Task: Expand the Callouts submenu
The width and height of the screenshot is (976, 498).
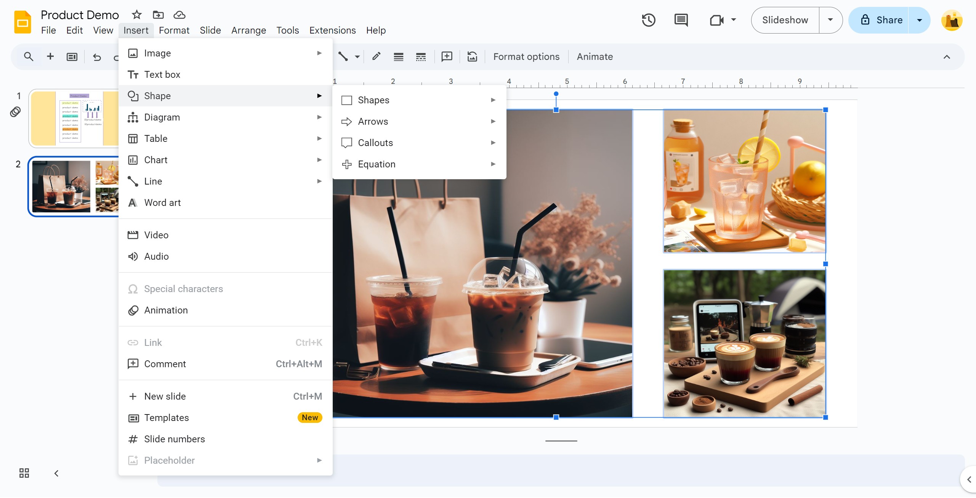Action: [x=419, y=143]
